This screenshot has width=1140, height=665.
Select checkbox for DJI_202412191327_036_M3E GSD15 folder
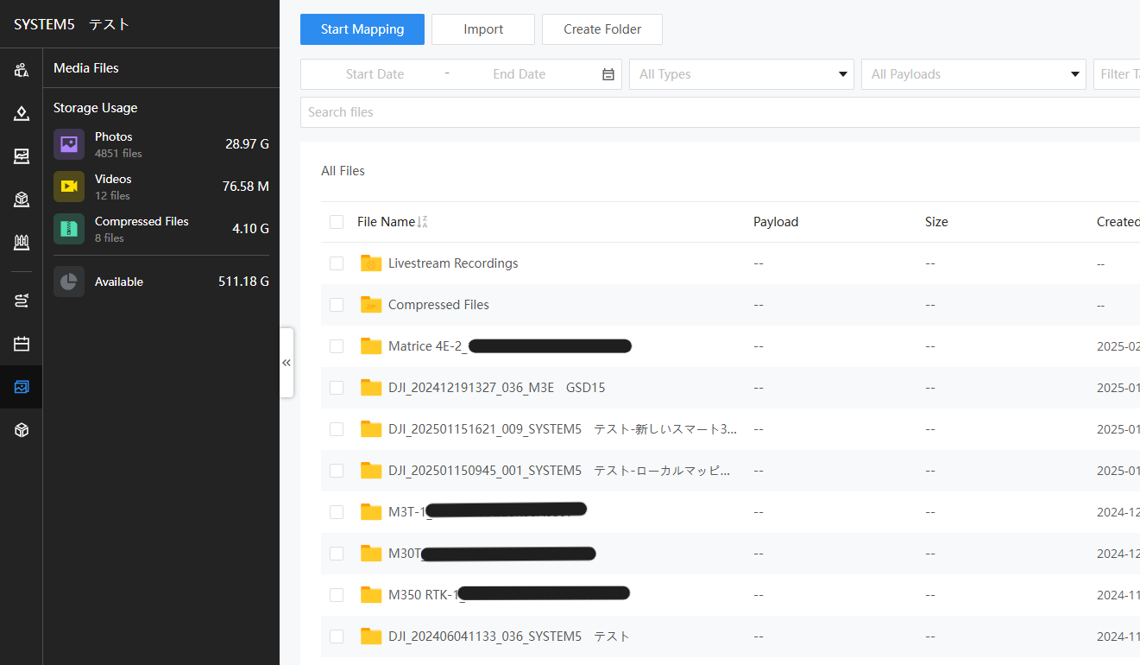pyautogui.click(x=337, y=388)
